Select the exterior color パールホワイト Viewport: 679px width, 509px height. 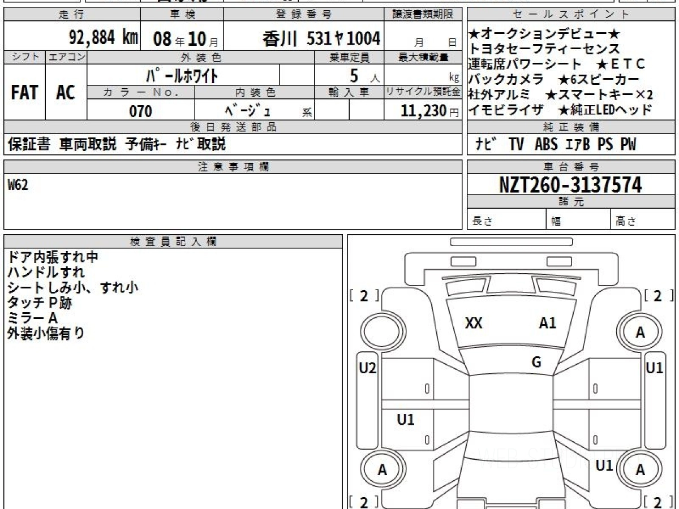pyautogui.click(x=182, y=75)
